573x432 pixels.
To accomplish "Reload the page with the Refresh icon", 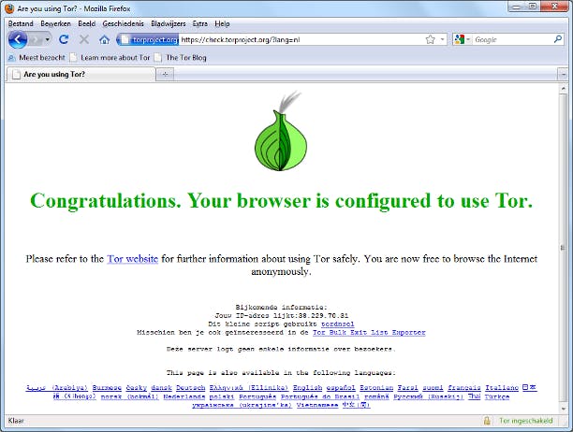I will 64,39.
